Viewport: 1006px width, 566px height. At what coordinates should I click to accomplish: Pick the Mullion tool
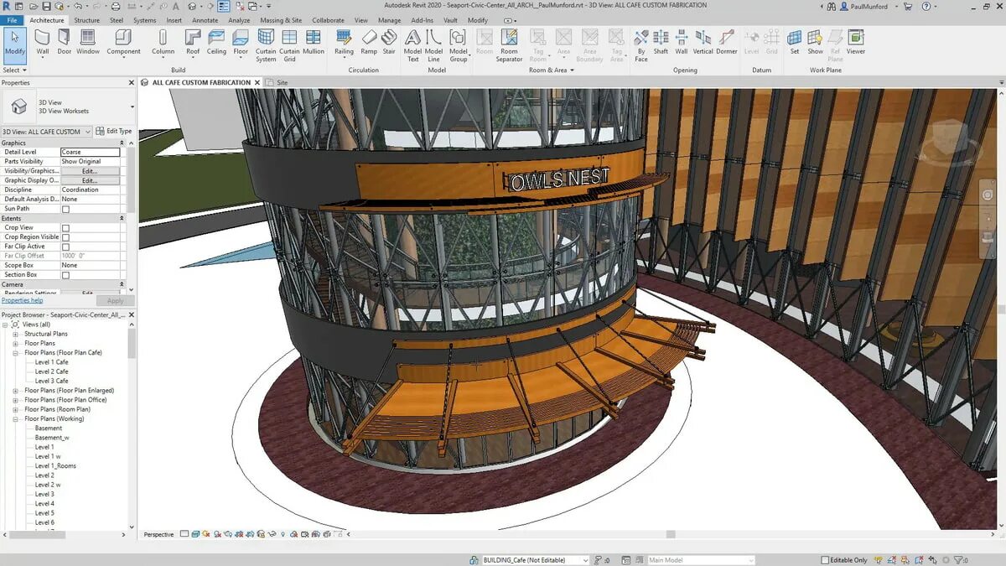point(314,42)
